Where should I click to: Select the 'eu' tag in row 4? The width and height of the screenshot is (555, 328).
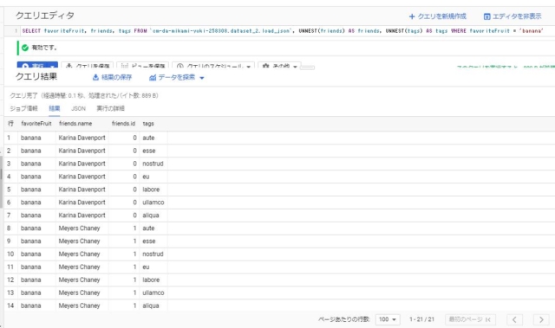tap(146, 177)
